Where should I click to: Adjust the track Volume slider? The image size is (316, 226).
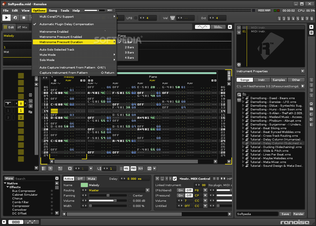tap(108, 201)
